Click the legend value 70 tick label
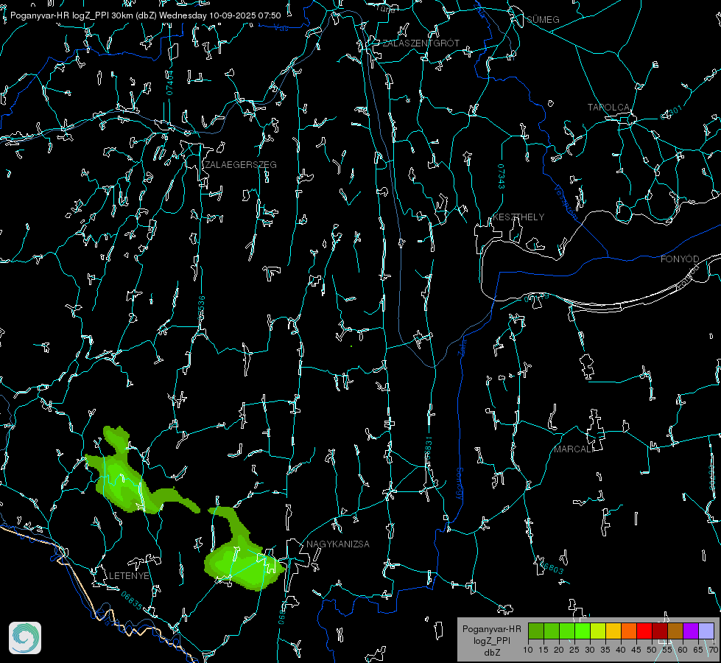 pyautogui.click(x=714, y=650)
